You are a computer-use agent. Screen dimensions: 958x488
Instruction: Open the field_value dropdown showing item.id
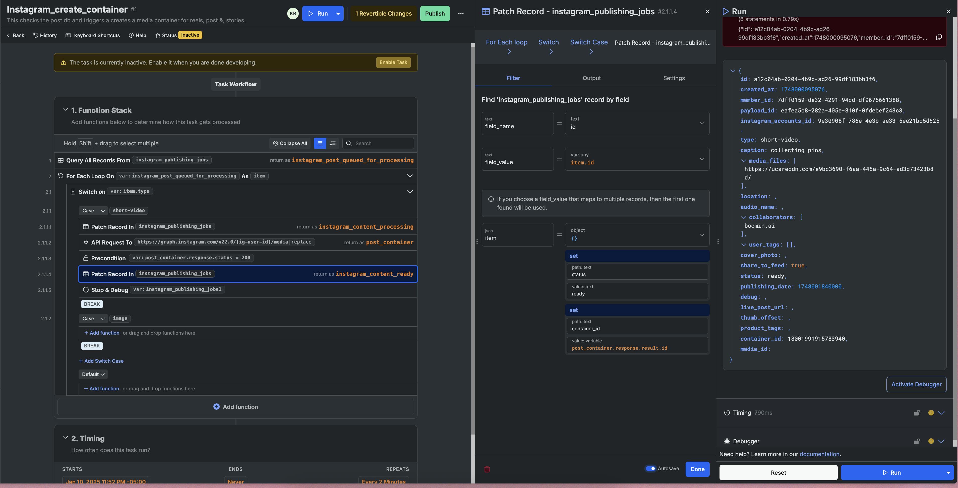pyautogui.click(x=637, y=159)
